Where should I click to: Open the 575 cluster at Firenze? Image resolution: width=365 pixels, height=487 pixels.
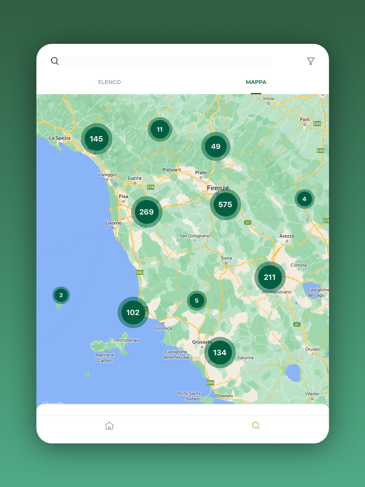225,204
